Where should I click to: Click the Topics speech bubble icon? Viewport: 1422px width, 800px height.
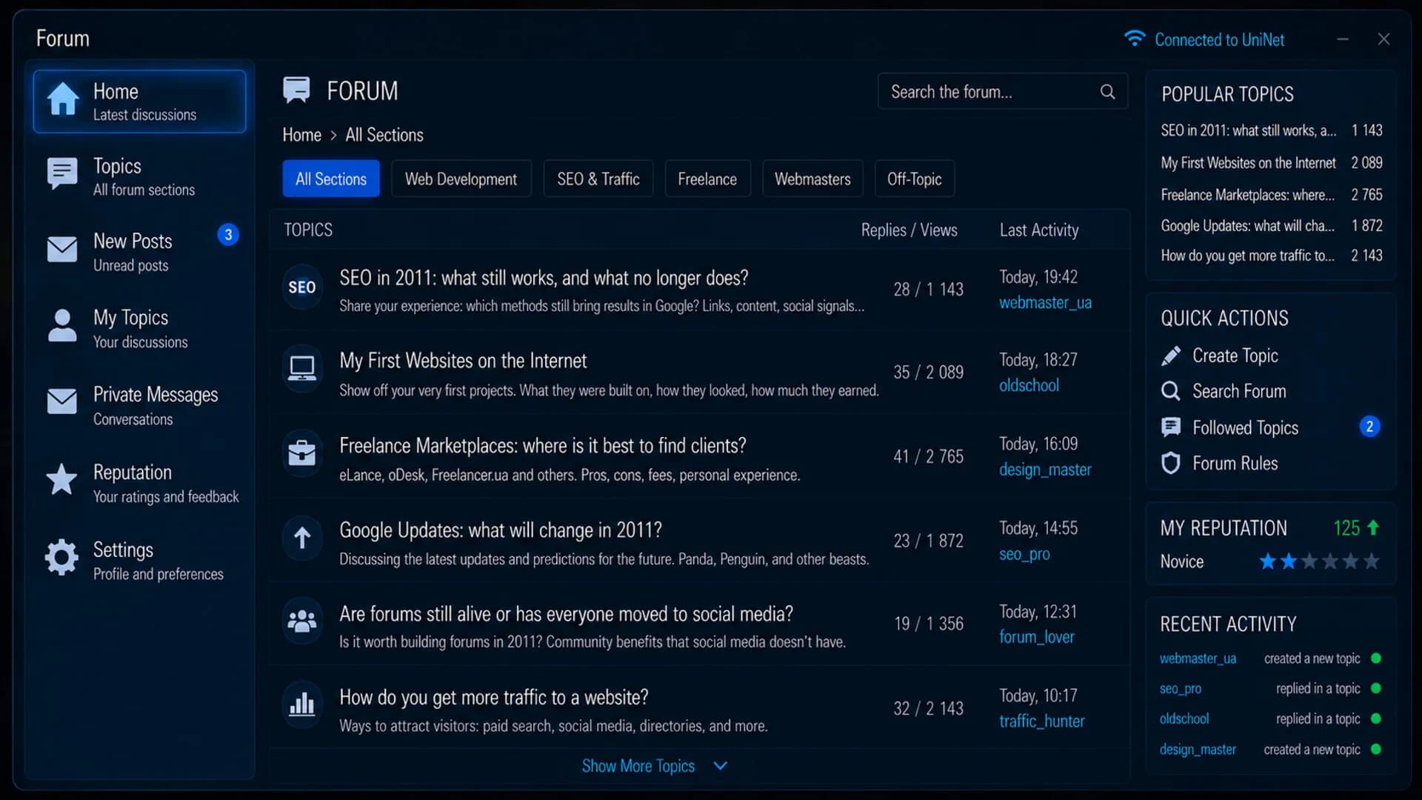(62, 174)
